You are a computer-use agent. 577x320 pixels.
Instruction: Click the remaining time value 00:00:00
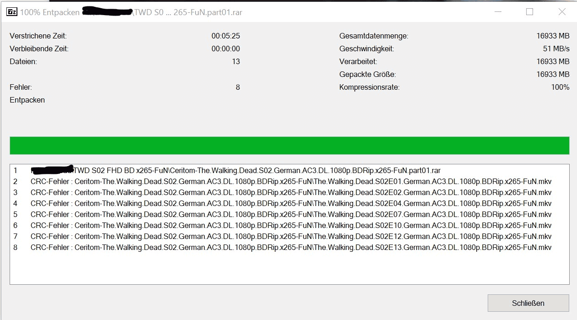pos(226,49)
